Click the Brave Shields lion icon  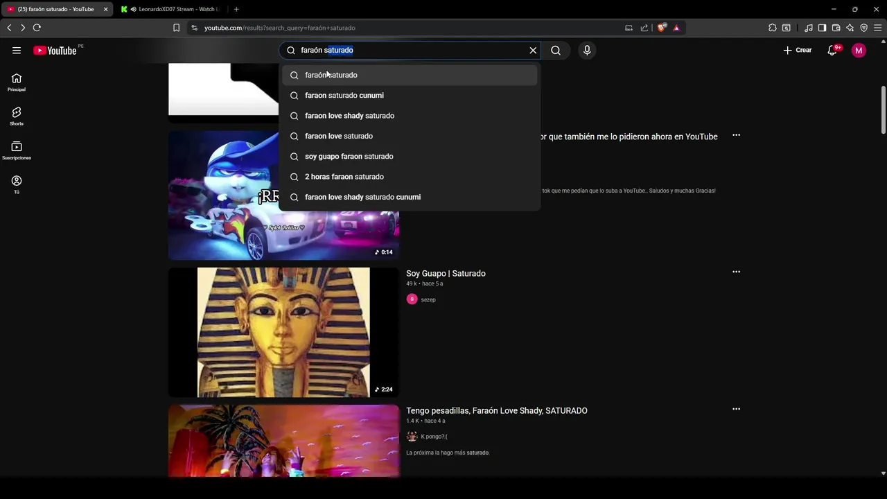point(662,28)
